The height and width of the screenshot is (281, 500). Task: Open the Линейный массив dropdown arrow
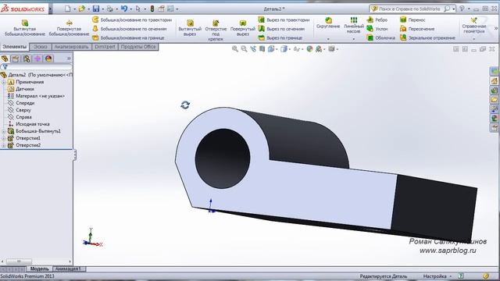(354, 39)
